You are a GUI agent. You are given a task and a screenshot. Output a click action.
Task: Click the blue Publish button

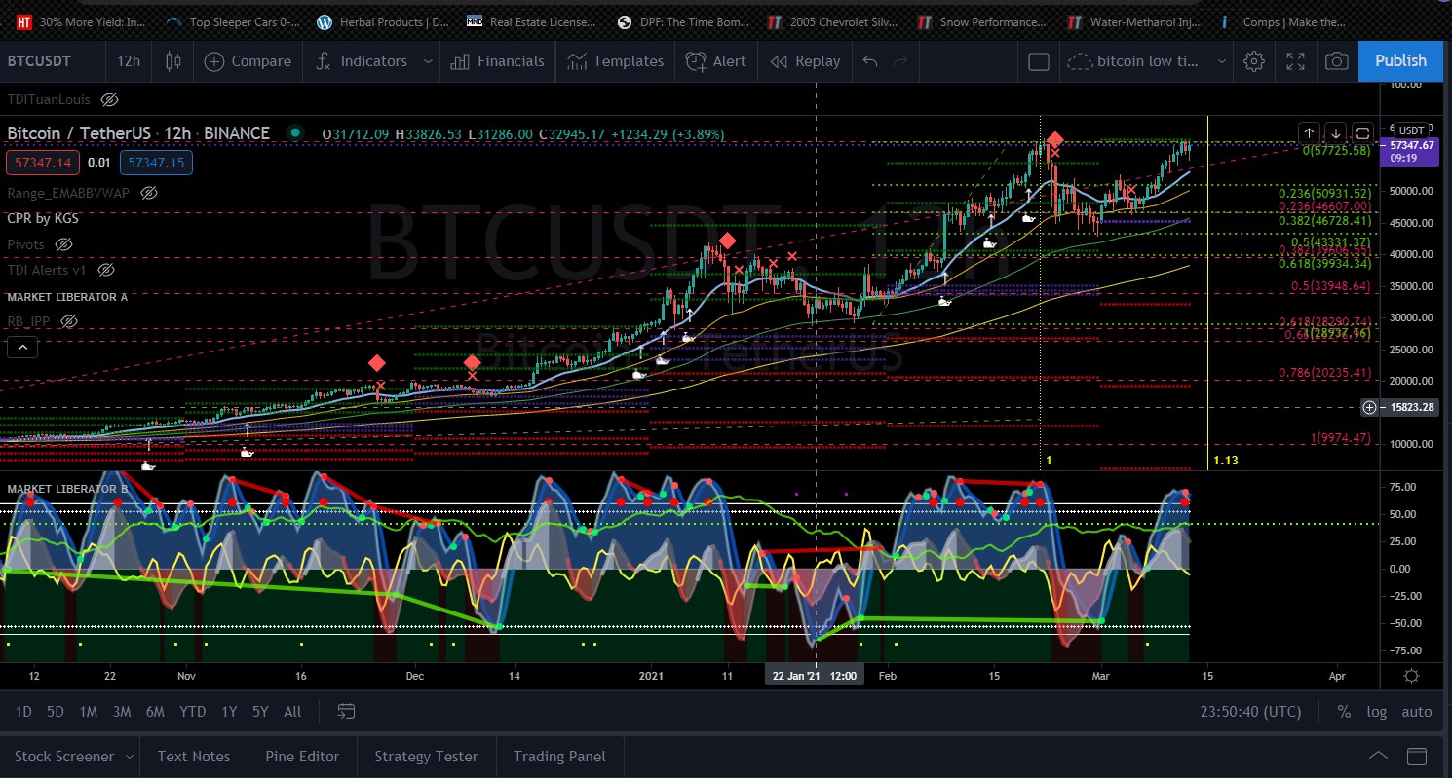[x=1399, y=60]
